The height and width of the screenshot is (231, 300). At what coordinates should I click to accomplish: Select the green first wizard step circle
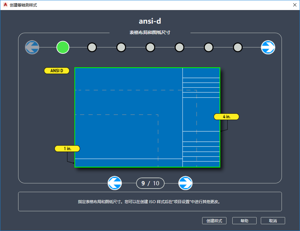pyautogui.click(x=63, y=47)
